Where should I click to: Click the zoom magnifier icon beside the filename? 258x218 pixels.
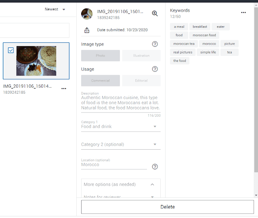[x=155, y=13]
